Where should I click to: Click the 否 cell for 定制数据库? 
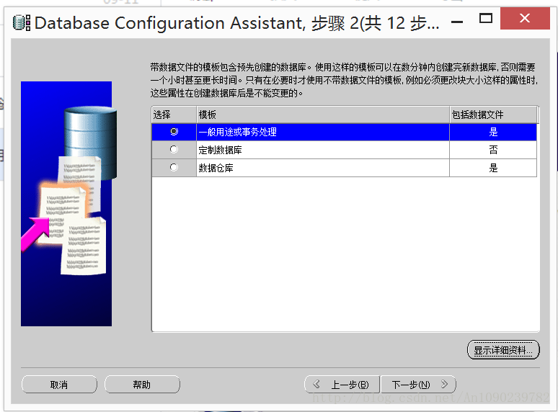click(x=493, y=150)
